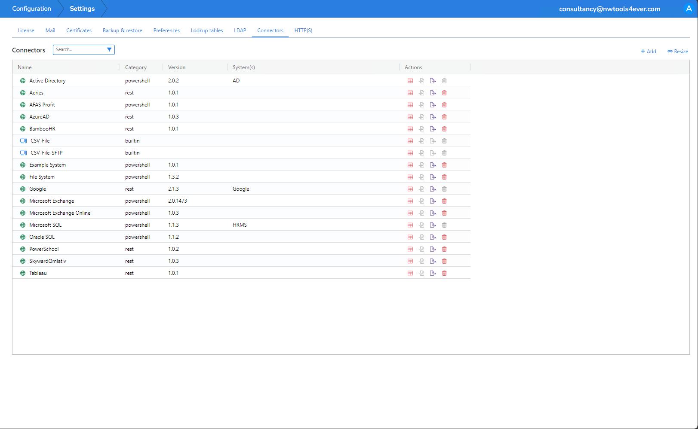Click the table icon for Google connector
Image resolution: width=698 pixels, height=429 pixels.
point(410,189)
